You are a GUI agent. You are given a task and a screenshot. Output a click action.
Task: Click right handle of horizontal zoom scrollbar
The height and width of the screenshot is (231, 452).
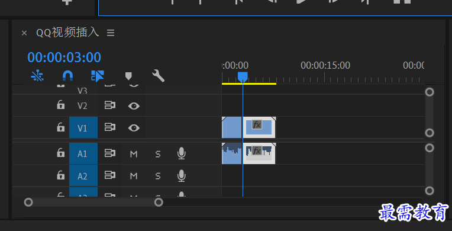pyautogui.click(x=159, y=202)
